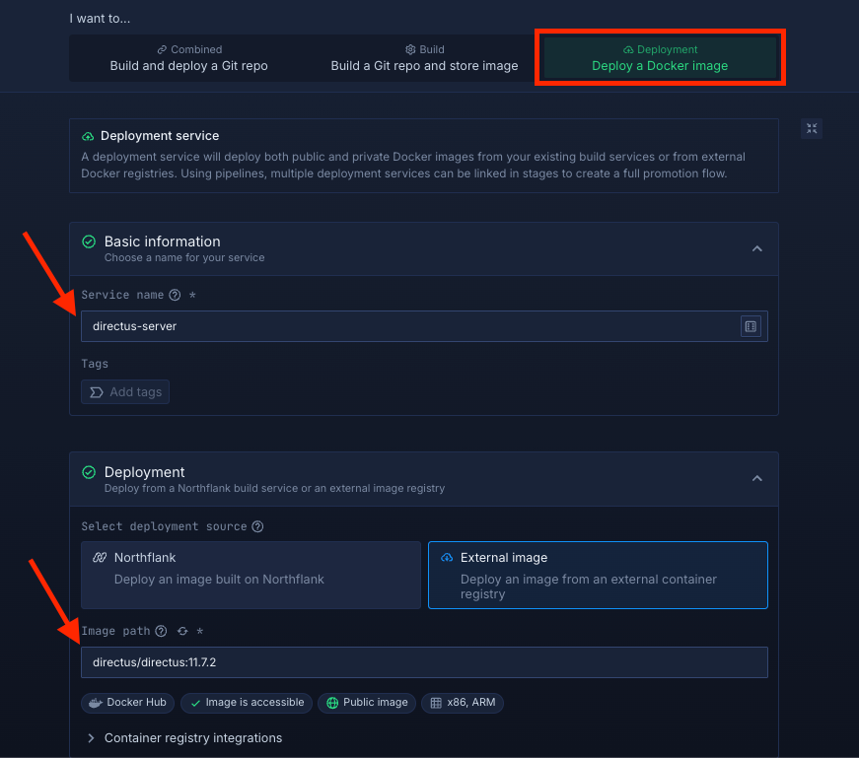Screen dimensions: 859x758
Task: Switch to Build a Git repo tab
Action: pos(424,58)
